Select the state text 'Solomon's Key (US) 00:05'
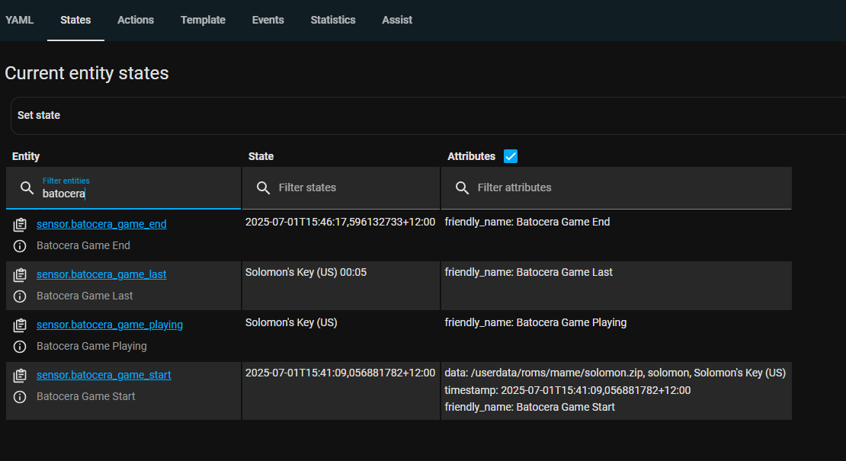 click(306, 272)
